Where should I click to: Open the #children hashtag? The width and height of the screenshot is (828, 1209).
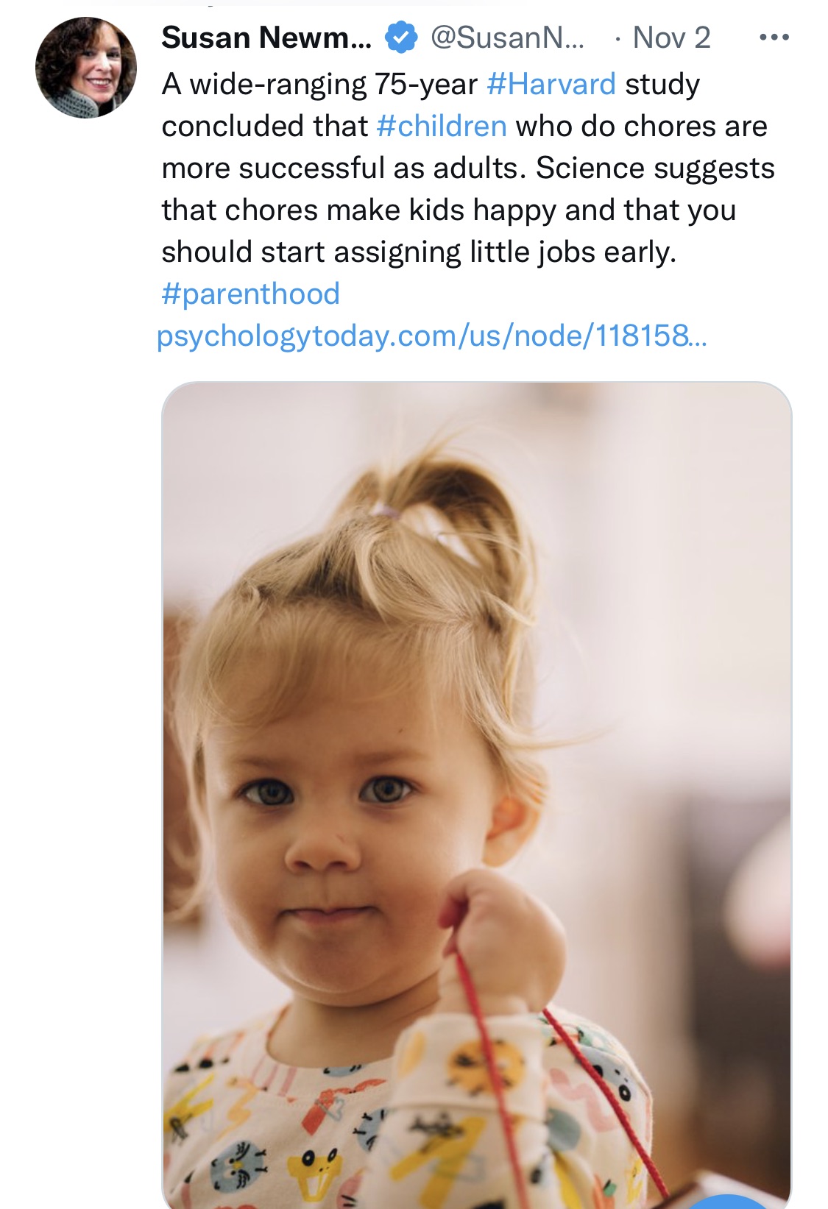442,127
